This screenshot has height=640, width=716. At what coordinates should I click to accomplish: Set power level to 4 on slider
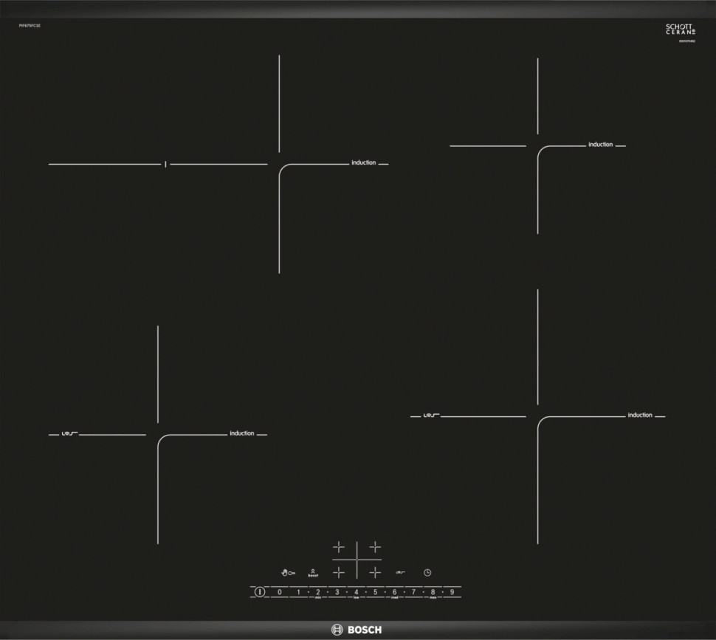coord(356,592)
